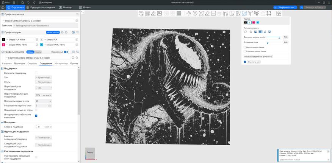The image size is (332, 163).
Task: Uncheck 'Игнорировать небольшие нависания' checkbox
Action: [36, 116]
